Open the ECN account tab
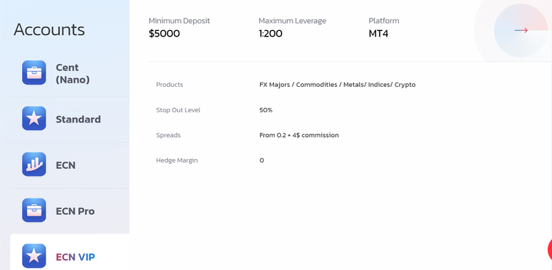 [x=70, y=165]
